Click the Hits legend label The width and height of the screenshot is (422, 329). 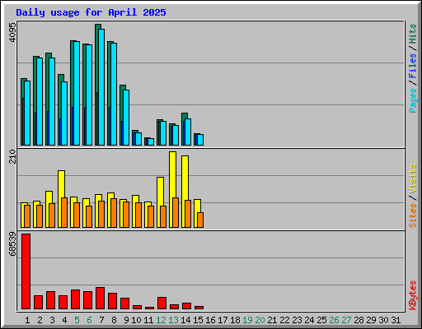413,34
